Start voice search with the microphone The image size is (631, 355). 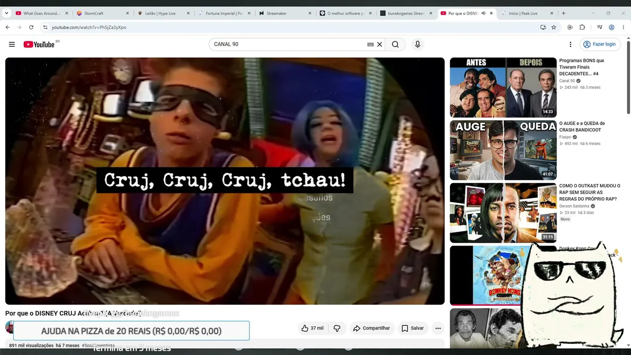pyautogui.click(x=418, y=44)
